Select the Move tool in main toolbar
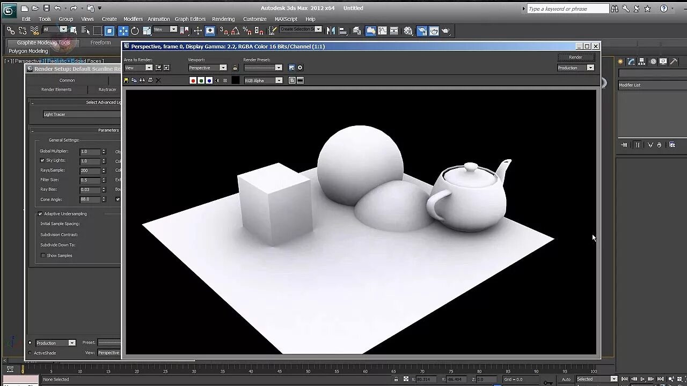 click(x=123, y=31)
